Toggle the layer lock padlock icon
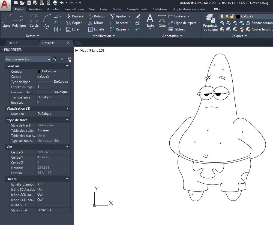Image resolution: width=273 pixels, height=225 pixels. coord(232,16)
